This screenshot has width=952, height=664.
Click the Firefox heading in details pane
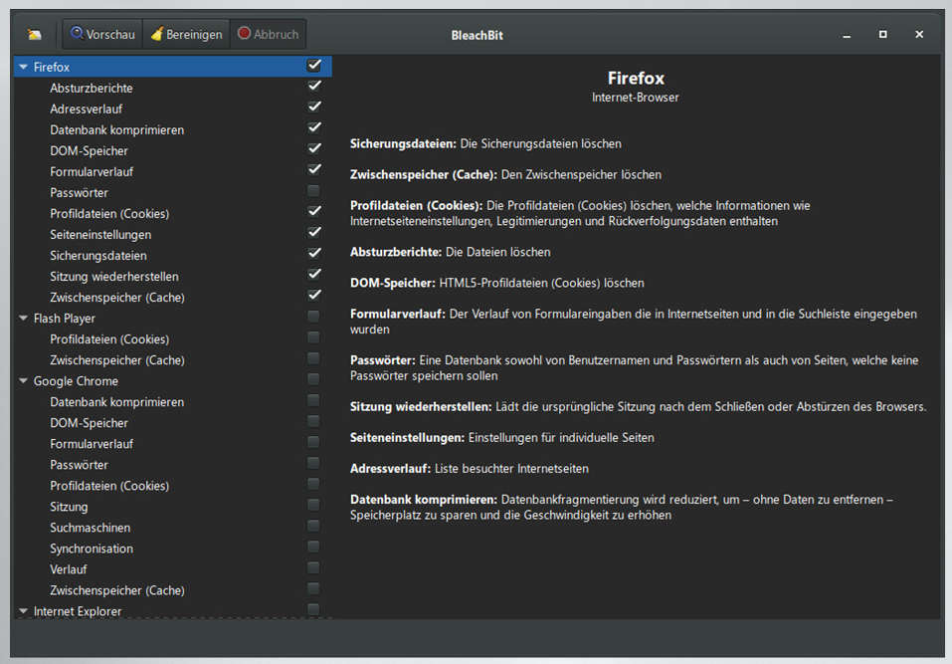[636, 78]
